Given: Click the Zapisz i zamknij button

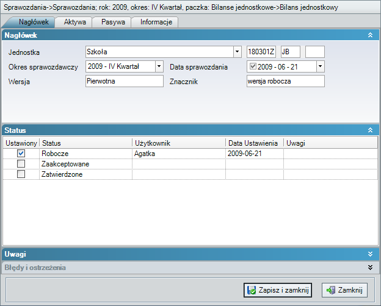Looking at the screenshot, I should (278, 290).
